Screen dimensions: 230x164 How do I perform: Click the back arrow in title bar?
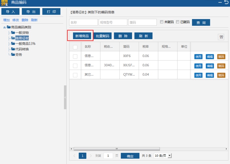click(226, 2)
